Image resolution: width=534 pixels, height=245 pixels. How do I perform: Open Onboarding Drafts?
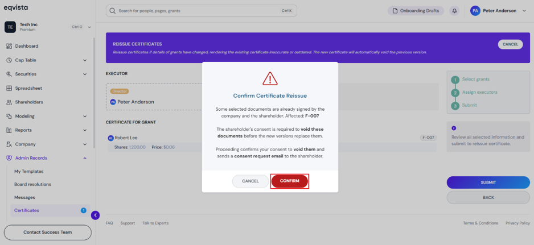416,11
